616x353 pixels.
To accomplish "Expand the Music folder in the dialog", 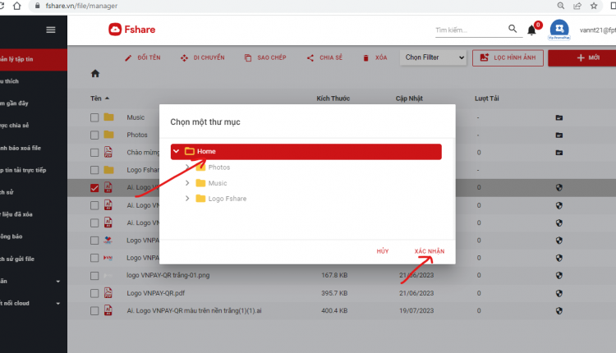I will coord(187,183).
